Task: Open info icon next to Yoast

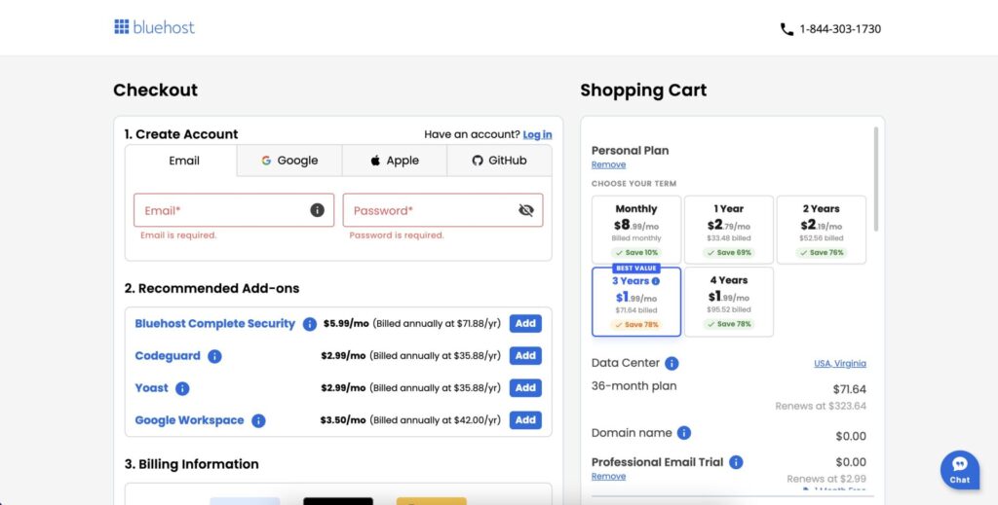Action: (182, 389)
